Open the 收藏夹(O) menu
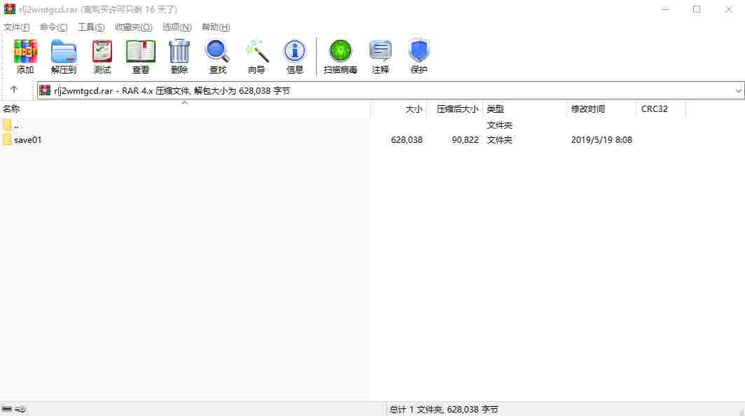This screenshot has height=416, width=745. pos(133,27)
